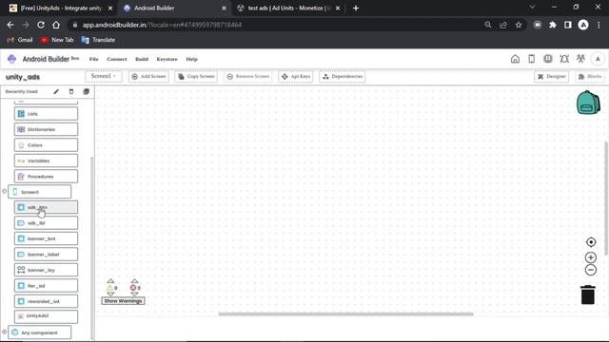This screenshot has width=609, height=342.
Task: Click the phone device icon in the header
Action: [x=531, y=59]
